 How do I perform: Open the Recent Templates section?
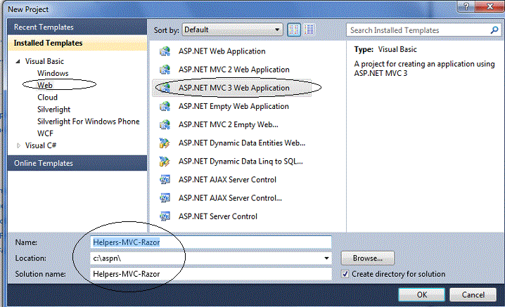[77, 27]
